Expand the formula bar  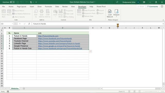[163, 24]
